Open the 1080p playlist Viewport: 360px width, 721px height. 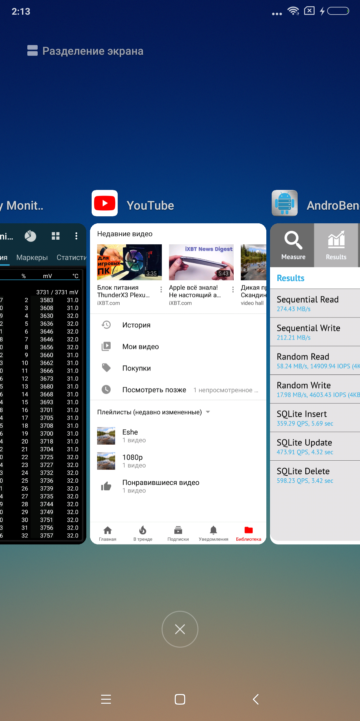pyautogui.click(x=178, y=461)
